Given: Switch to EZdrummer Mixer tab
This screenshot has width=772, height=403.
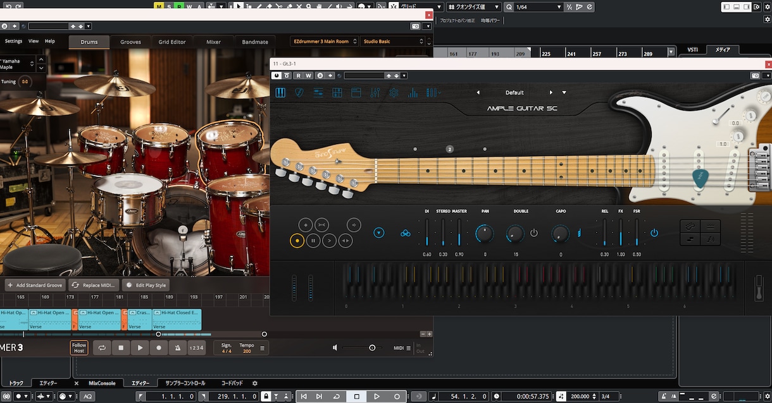Looking at the screenshot, I should coord(213,42).
